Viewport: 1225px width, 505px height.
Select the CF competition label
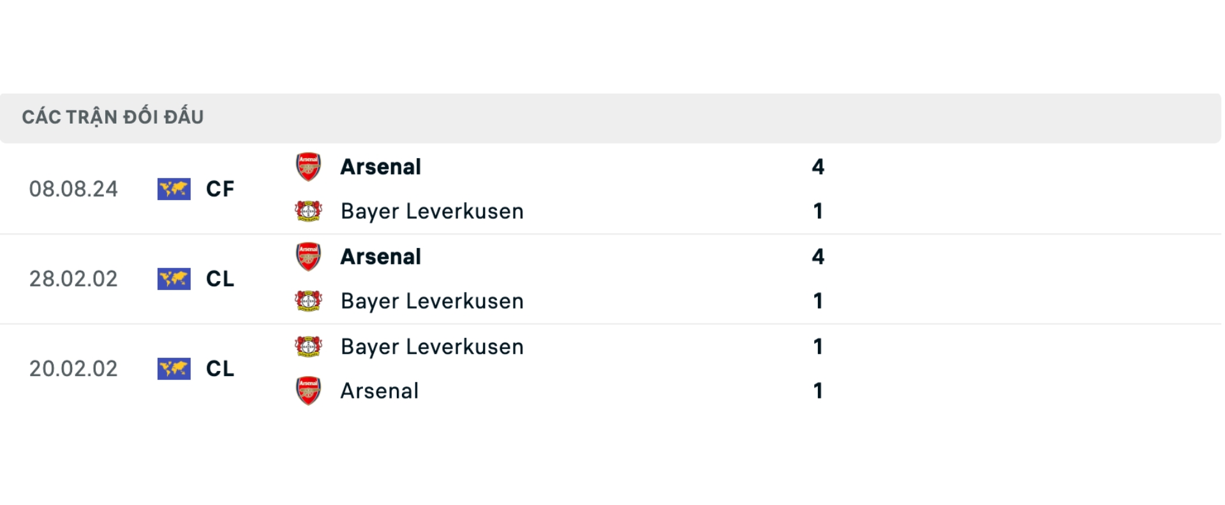(219, 189)
